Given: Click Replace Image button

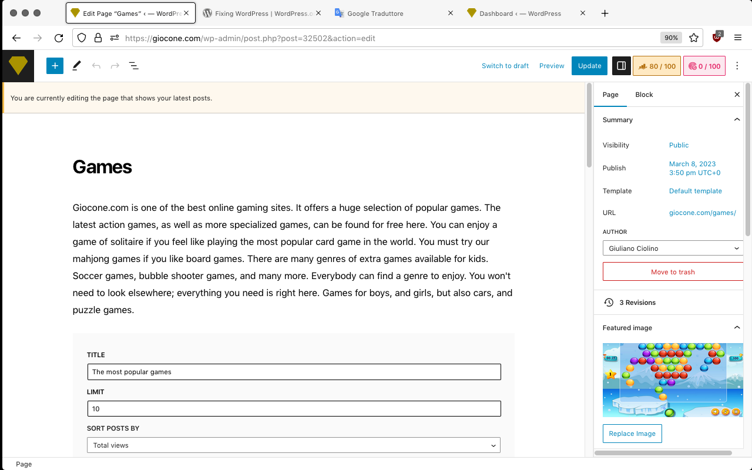Looking at the screenshot, I should coord(632,434).
